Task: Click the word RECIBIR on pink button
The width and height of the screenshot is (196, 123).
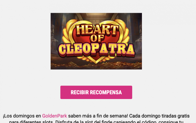Action: click(x=80, y=92)
